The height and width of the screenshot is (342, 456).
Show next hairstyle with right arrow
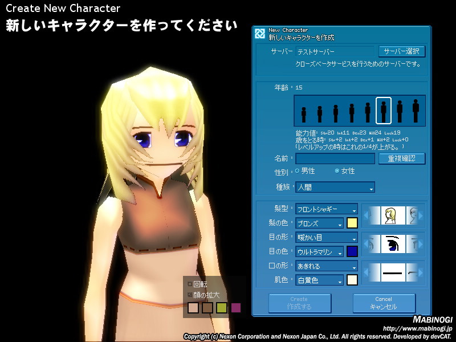(421, 215)
